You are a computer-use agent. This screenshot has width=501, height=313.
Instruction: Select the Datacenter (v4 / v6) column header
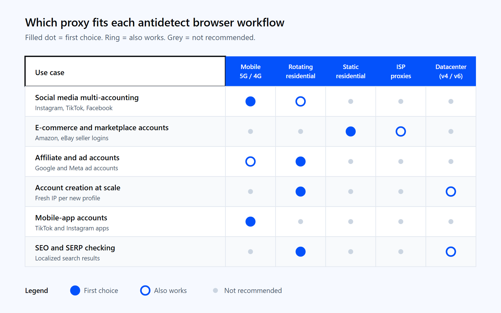pos(451,71)
